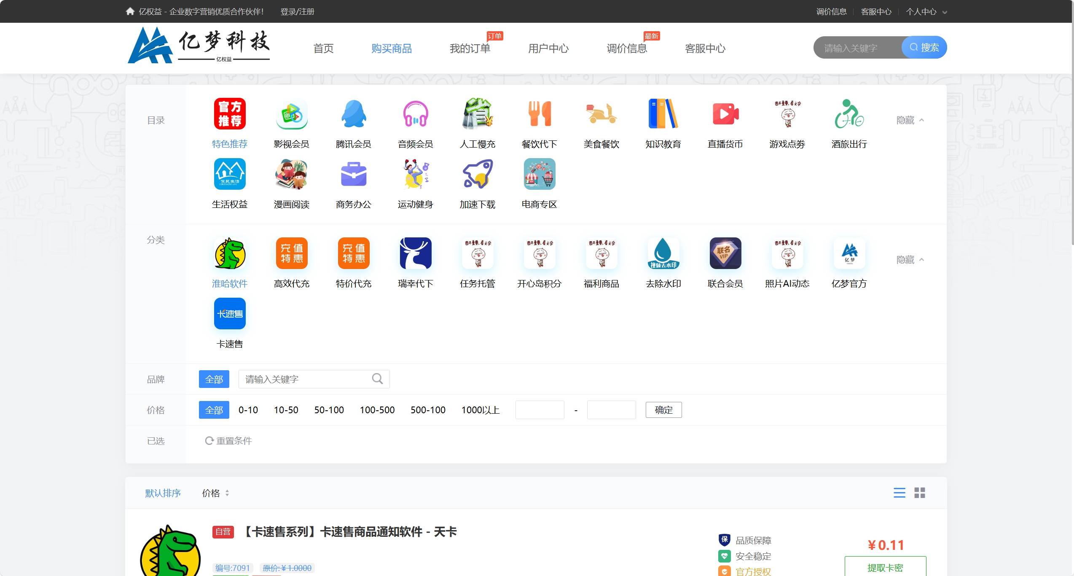Click the blue 搜索 button
The width and height of the screenshot is (1074, 576).
click(x=924, y=48)
